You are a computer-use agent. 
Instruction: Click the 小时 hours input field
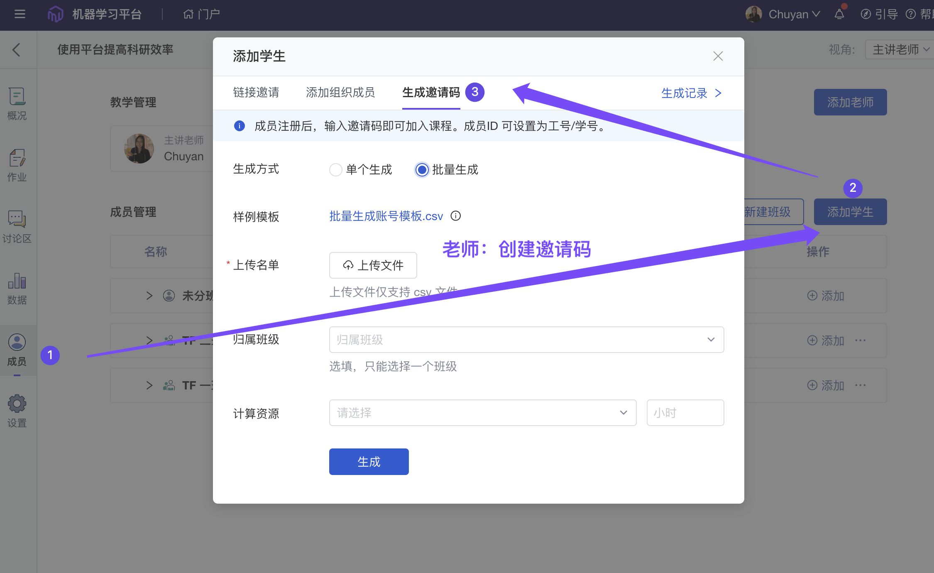tap(685, 413)
